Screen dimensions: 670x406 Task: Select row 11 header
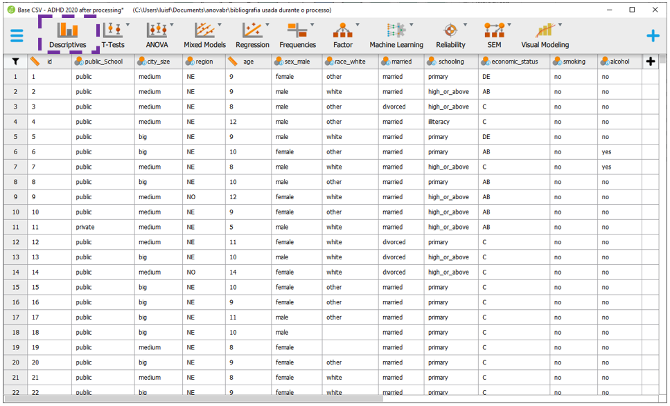tap(15, 227)
